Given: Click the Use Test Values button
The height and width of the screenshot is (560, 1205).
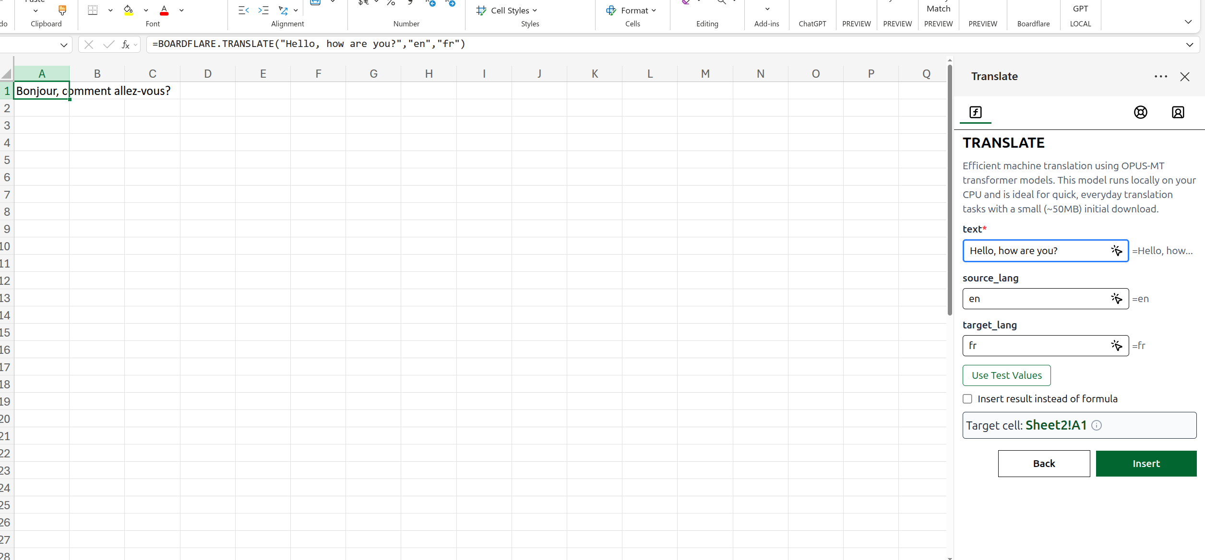Looking at the screenshot, I should click(x=1007, y=375).
